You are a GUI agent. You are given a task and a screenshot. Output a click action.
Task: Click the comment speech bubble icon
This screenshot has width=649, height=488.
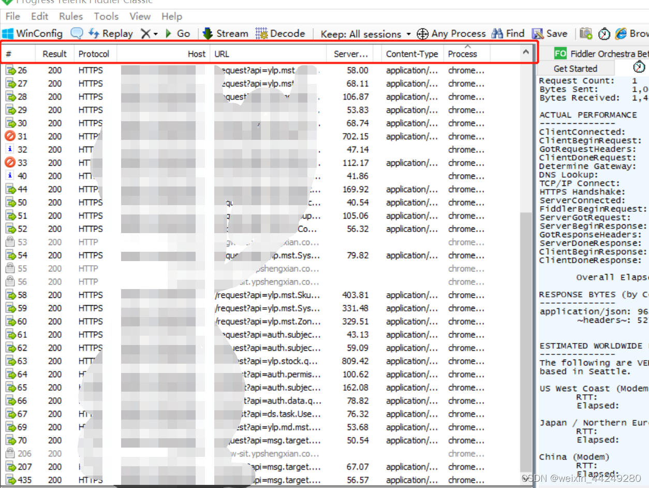click(x=77, y=34)
